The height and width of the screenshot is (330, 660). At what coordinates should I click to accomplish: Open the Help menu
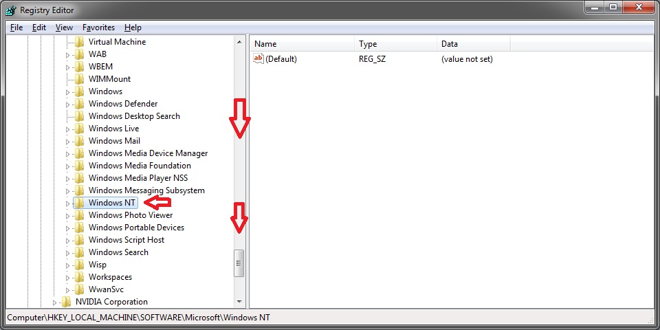tap(133, 27)
